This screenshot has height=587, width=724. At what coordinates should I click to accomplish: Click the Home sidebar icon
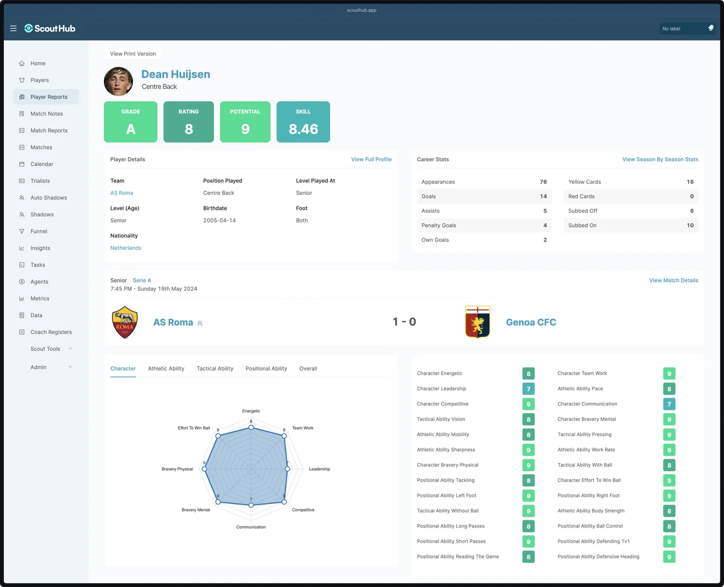coord(22,64)
